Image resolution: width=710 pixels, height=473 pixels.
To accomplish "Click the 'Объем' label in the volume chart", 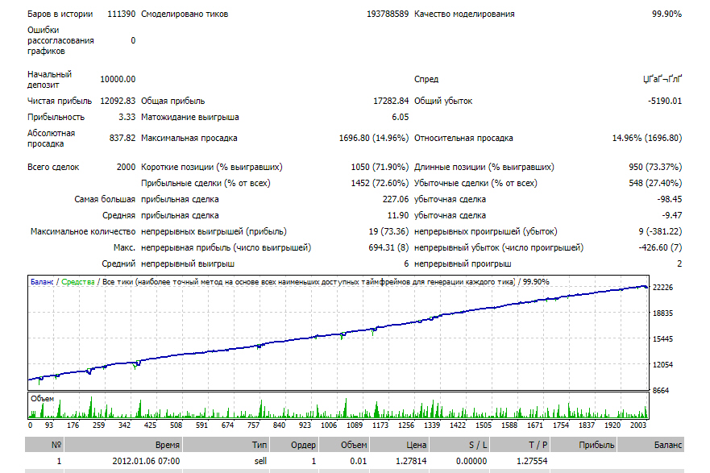I will point(42,399).
